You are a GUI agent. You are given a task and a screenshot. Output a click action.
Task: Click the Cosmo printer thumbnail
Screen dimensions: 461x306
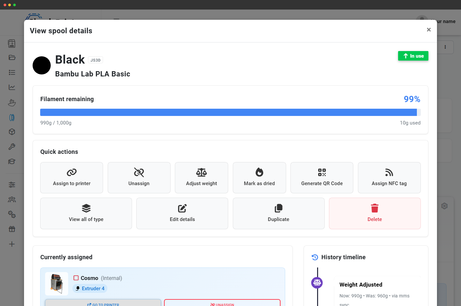click(x=57, y=284)
